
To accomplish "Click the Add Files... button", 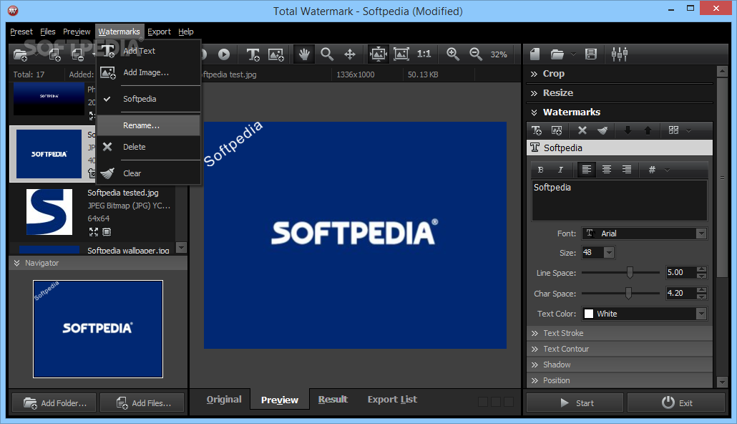I will click(x=142, y=403).
